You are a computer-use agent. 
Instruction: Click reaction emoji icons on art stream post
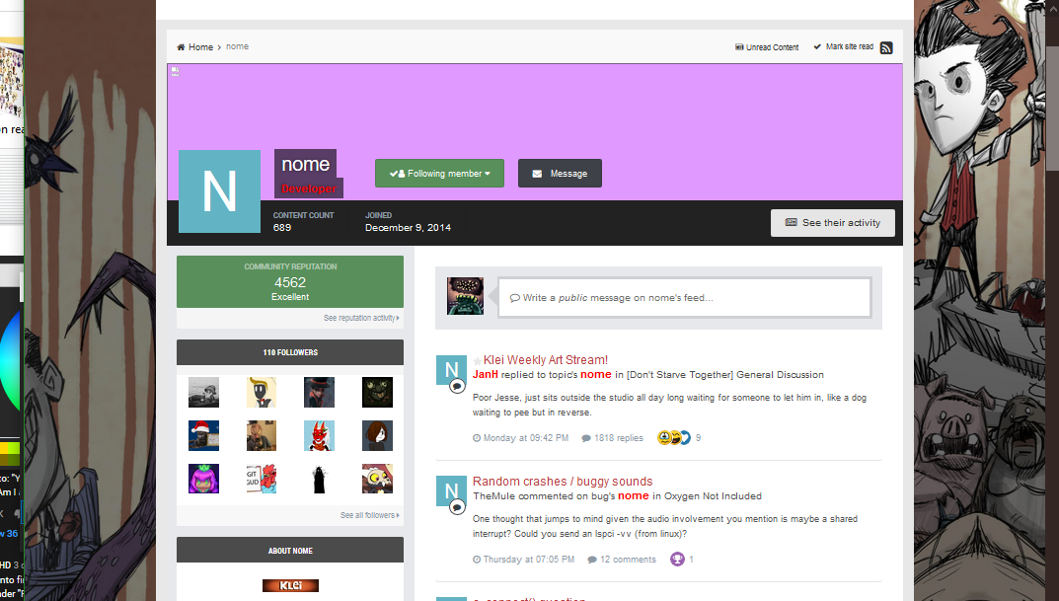[x=673, y=437]
